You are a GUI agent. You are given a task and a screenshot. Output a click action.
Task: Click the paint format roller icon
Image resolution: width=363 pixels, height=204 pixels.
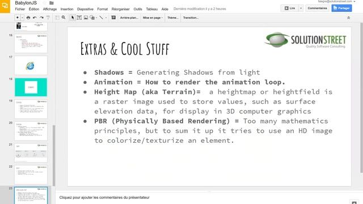point(48,18)
